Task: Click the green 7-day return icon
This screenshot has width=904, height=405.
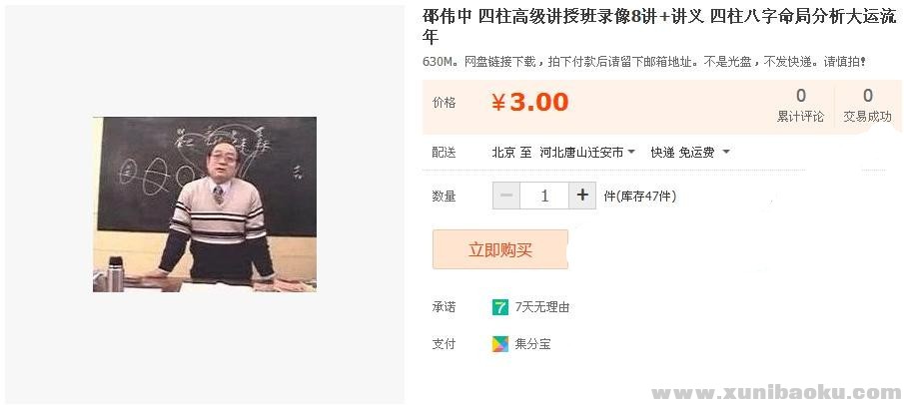Action: [499, 307]
